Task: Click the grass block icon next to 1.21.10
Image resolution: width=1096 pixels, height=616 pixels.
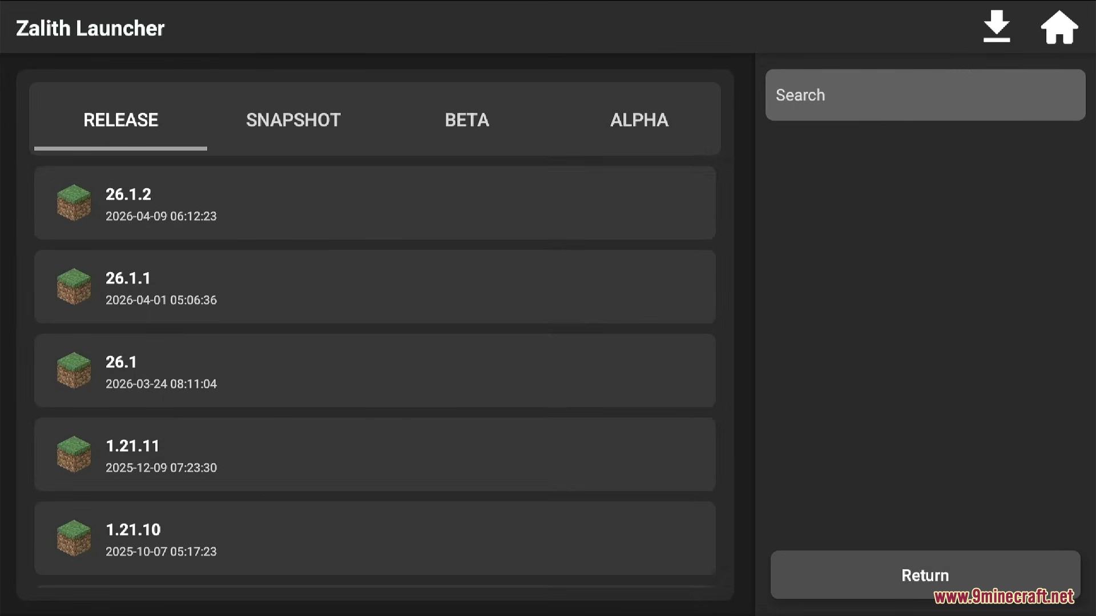Action: tap(74, 538)
